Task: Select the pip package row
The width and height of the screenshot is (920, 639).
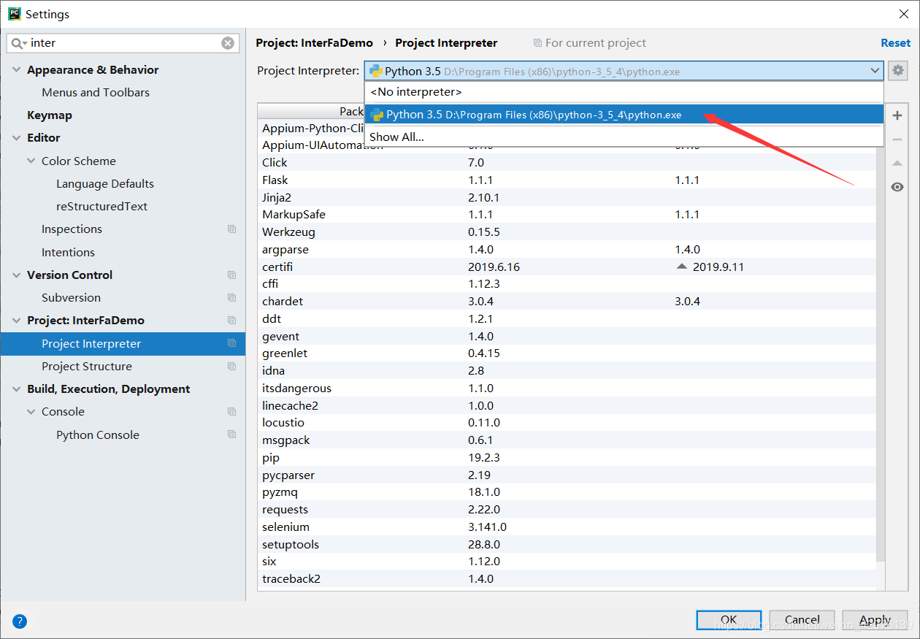Action: pyautogui.click(x=567, y=458)
